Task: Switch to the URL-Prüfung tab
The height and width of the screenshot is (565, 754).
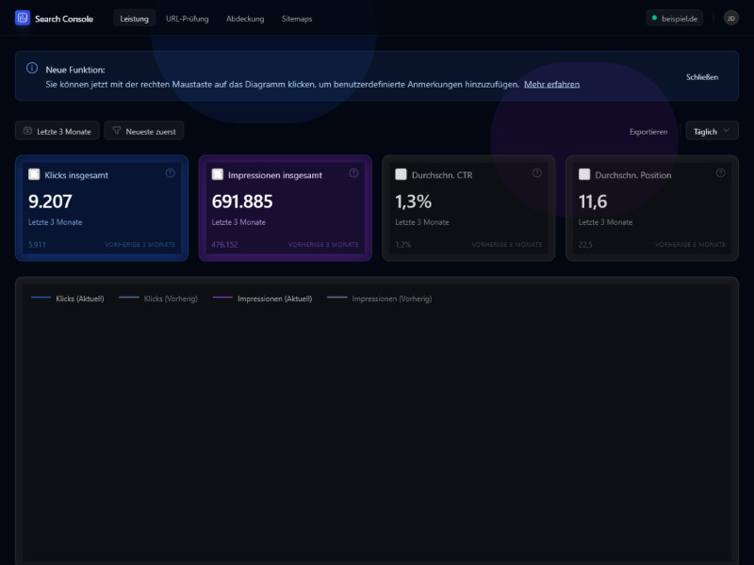Action: click(186, 18)
